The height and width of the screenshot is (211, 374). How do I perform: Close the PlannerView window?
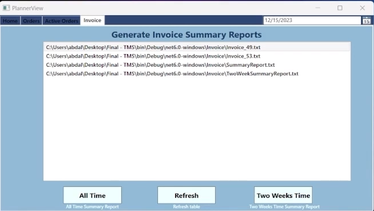pyautogui.click(x=362, y=8)
